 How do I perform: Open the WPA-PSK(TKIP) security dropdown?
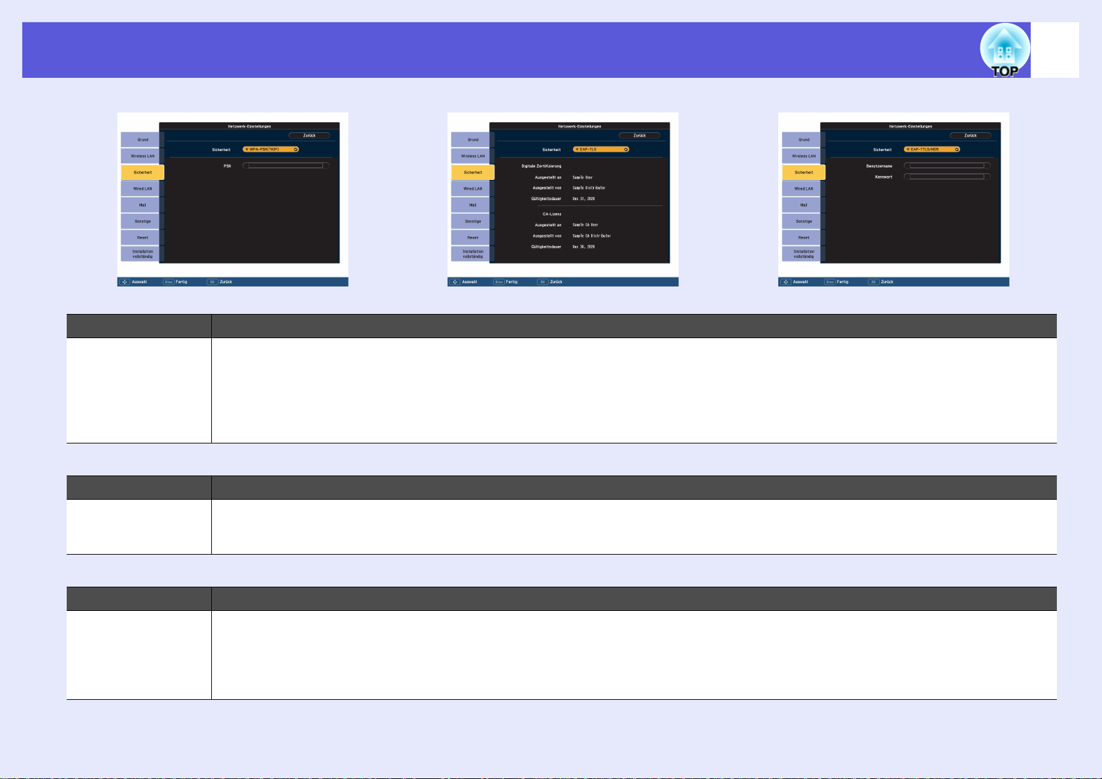click(x=271, y=149)
